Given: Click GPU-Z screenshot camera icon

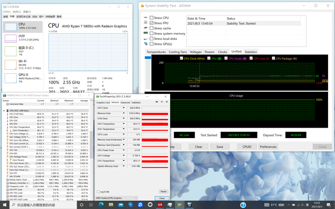Looking at the screenshot, I should tap(156, 102).
